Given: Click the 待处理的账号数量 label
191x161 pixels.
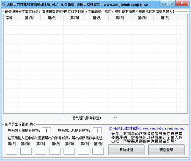Looking at the screenshot, I should coord(87,118).
